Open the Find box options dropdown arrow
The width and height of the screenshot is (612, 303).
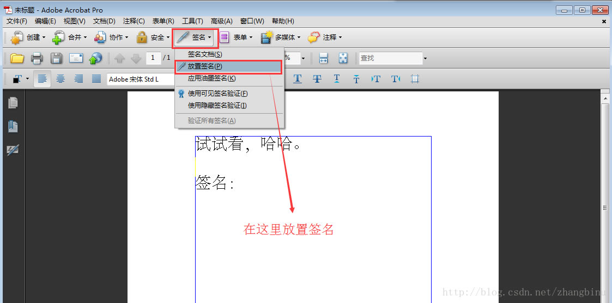[425, 58]
